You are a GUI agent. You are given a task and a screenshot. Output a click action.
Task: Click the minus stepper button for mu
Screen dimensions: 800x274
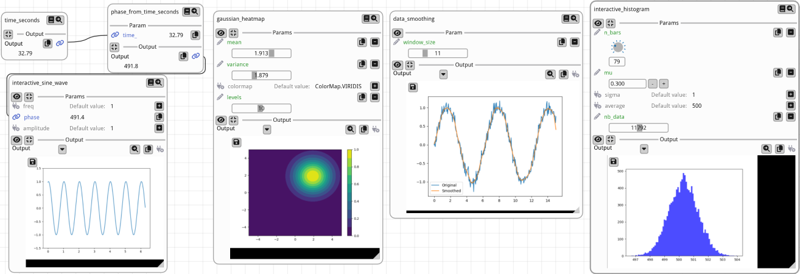tap(652, 83)
